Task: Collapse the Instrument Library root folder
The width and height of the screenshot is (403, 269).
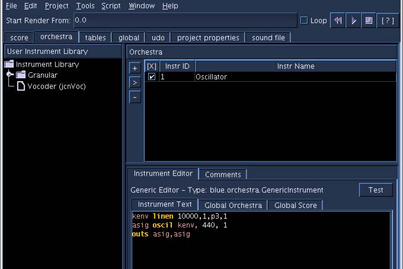Action: point(9,65)
